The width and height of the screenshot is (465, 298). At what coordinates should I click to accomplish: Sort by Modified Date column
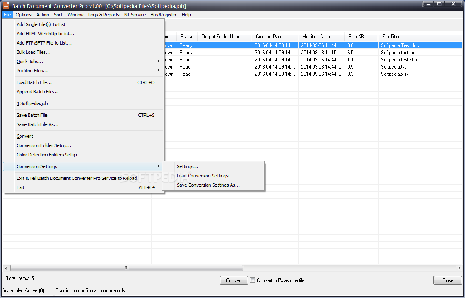(322, 37)
